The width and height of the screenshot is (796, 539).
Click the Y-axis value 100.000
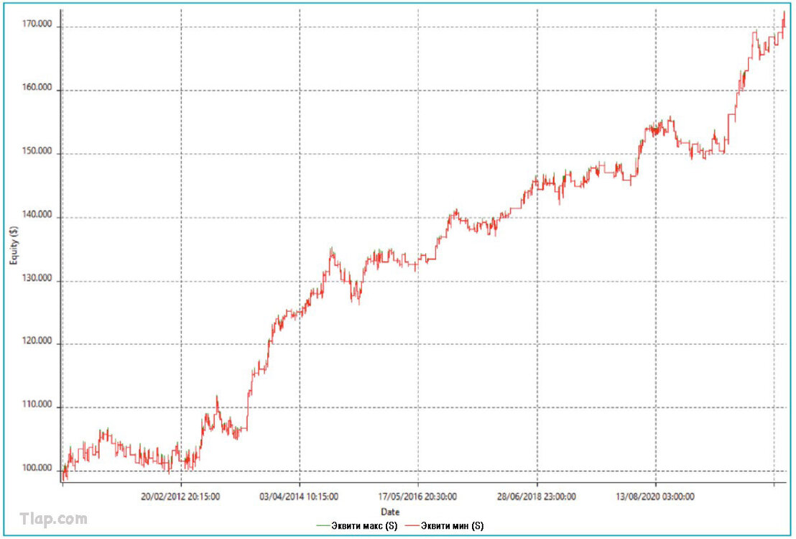37,468
